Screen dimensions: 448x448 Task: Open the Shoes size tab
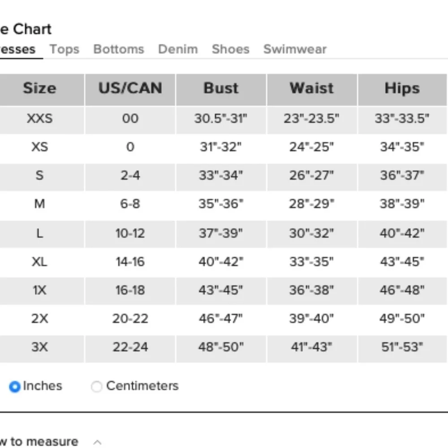pyautogui.click(x=230, y=49)
